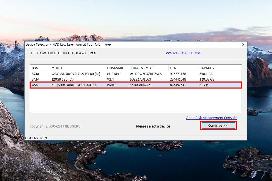Click serial number W -DCW6C5ZHHZSC6
272x181 pixels.
point(146,74)
